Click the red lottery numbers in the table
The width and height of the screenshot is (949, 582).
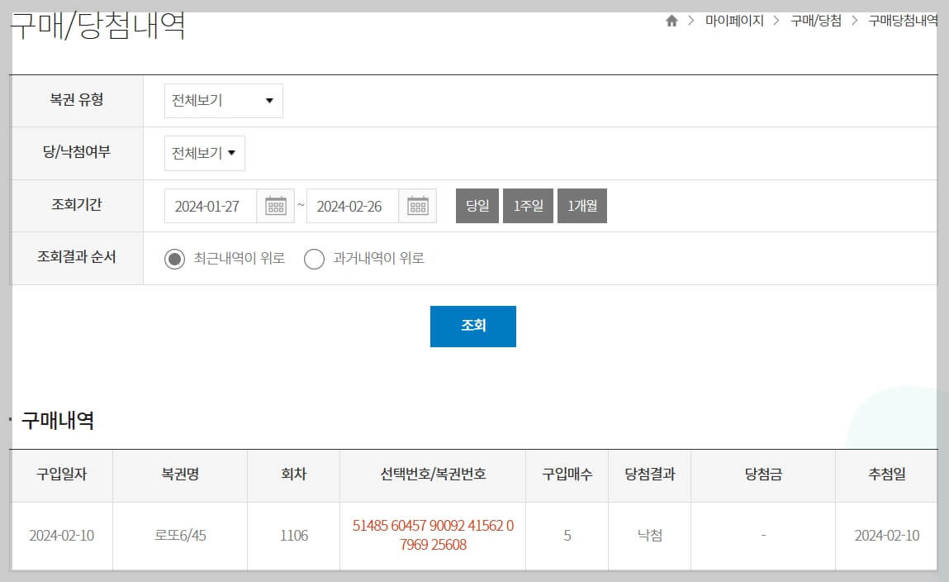431,536
